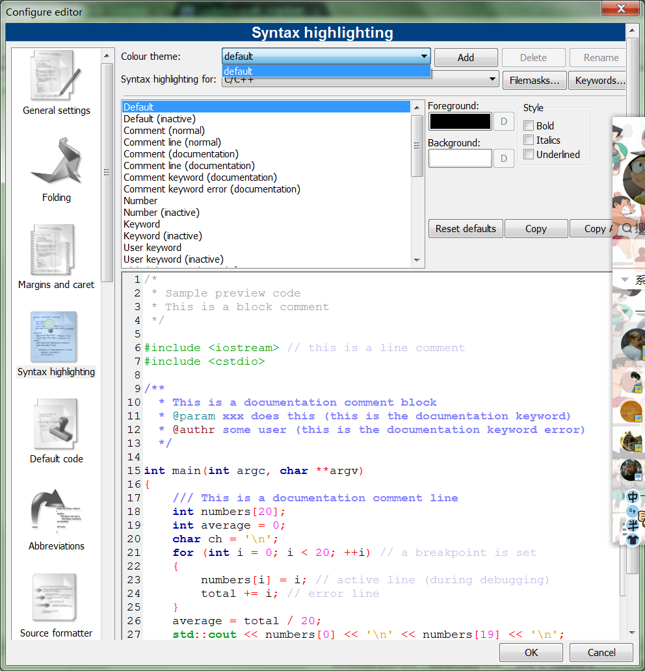Select 'Comment (documentation)' list entry
This screenshot has height=671, width=645.
pyautogui.click(x=266, y=153)
